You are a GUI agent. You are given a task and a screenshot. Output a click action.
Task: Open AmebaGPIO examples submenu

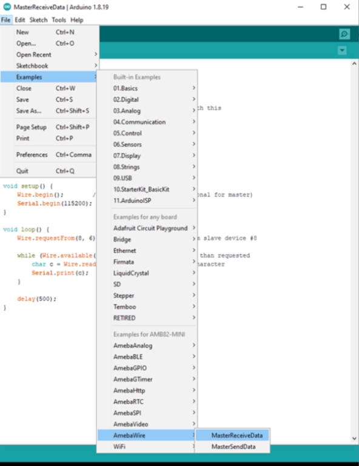tap(147, 368)
